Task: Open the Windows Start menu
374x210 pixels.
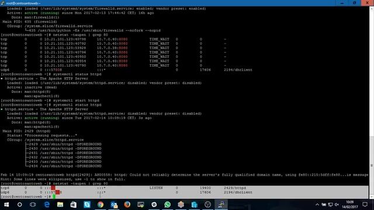Action: [x=6, y=205]
